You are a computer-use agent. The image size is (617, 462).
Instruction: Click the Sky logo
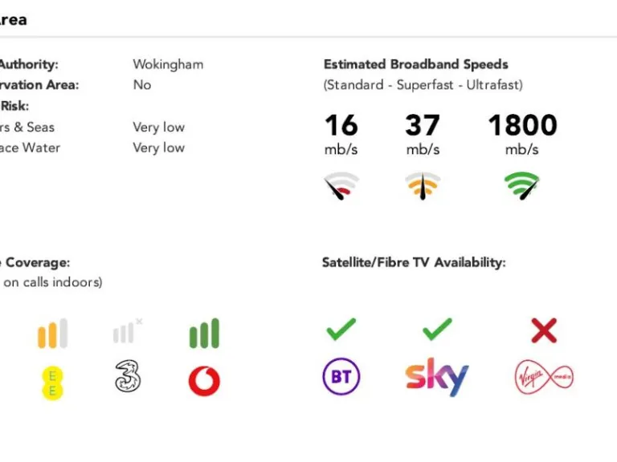(436, 376)
